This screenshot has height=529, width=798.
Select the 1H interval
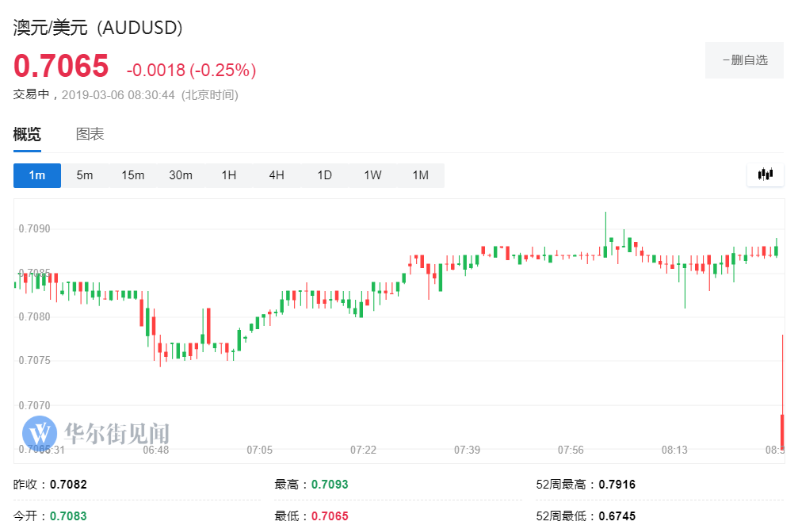[x=228, y=174]
